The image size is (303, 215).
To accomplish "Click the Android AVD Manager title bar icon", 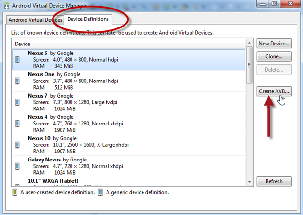I will pos(7,5).
